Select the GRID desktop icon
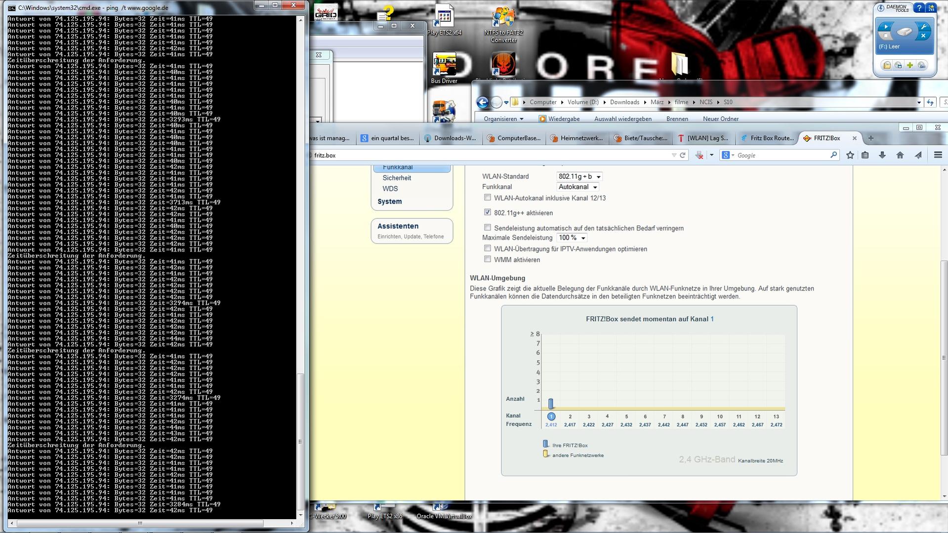 tap(326, 12)
